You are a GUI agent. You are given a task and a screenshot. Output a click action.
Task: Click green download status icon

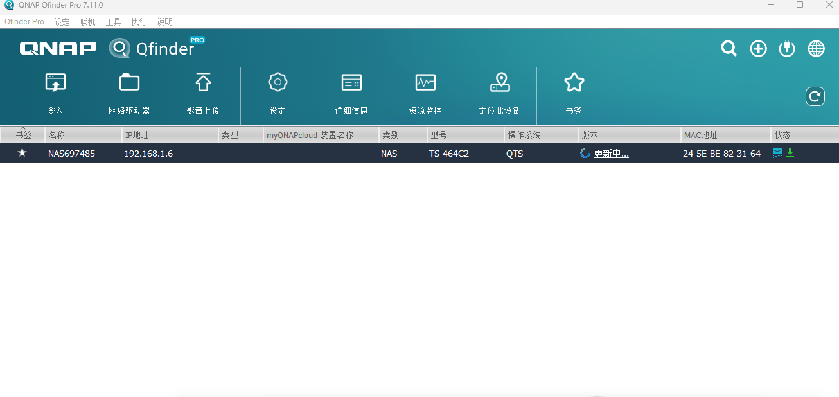point(790,153)
